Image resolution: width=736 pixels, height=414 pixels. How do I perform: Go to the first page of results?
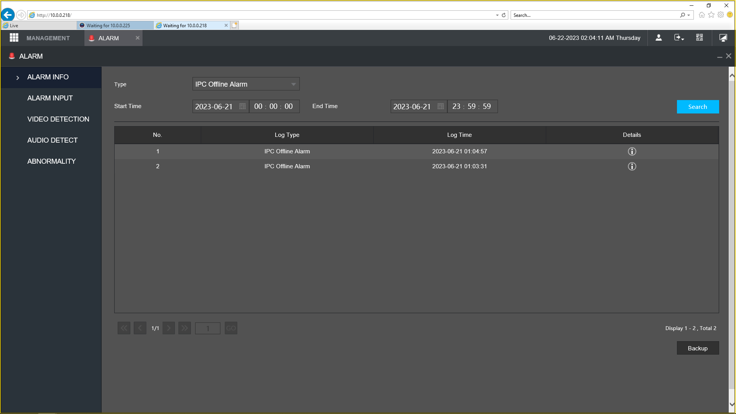(124, 328)
